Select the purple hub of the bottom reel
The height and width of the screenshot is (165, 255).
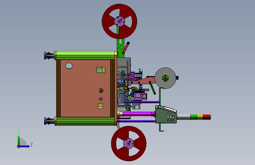click(129, 143)
